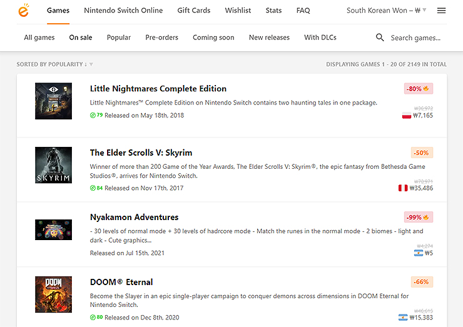Click Argentina flag beside ₩15,383 price
Screen dimensions: 463x327
tap(403, 318)
